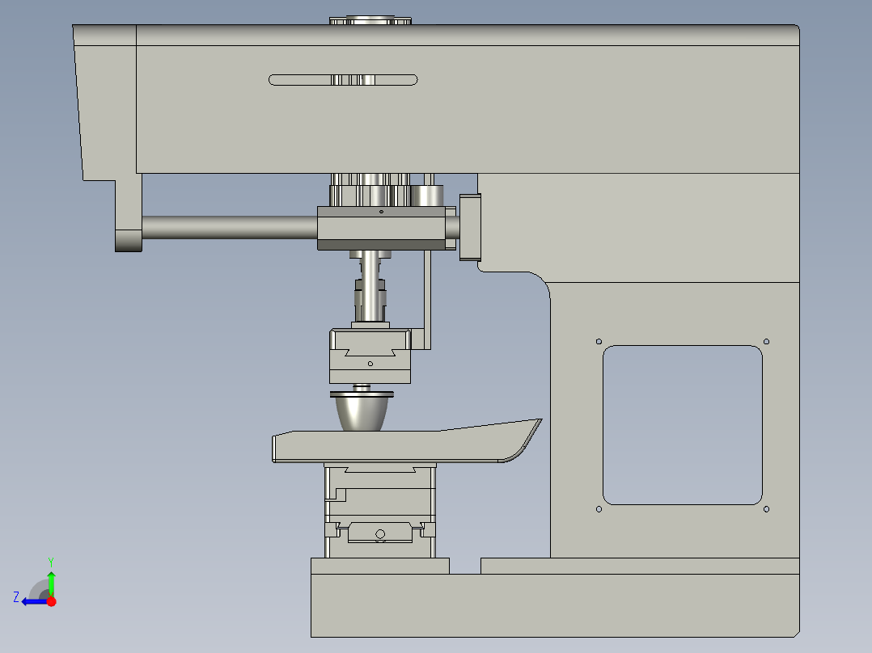Select the rounded rectangular window cutout in the column
This screenshot has width=872, height=653.
pyautogui.click(x=683, y=425)
